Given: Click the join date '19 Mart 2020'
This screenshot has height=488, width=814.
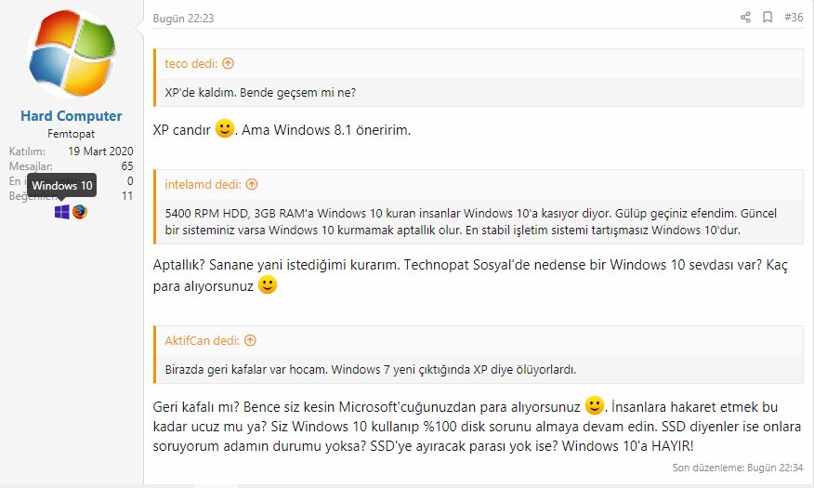Looking at the screenshot, I should (x=100, y=152).
